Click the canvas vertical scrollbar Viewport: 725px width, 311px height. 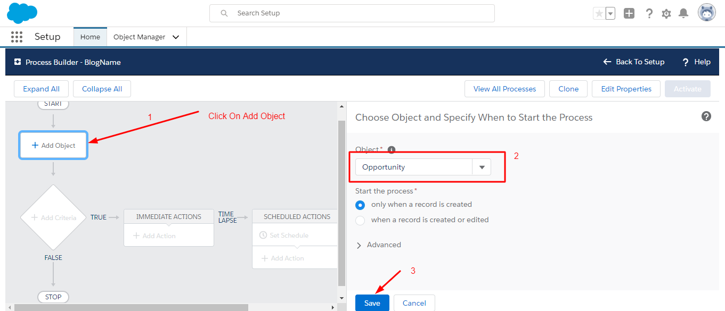click(341, 203)
